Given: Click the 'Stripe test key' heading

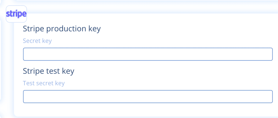Looking at the screenshot, I should coord(49,71).
